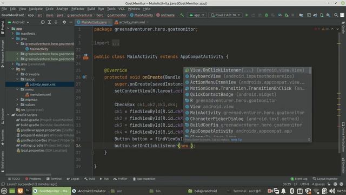Run the app with green play button
The image size is (346, 195).
[247, 15]
